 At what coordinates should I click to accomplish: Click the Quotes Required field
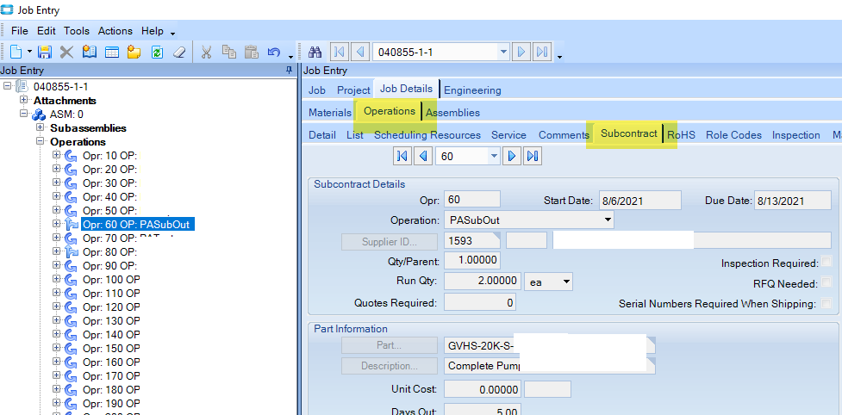tap(480, 302)
